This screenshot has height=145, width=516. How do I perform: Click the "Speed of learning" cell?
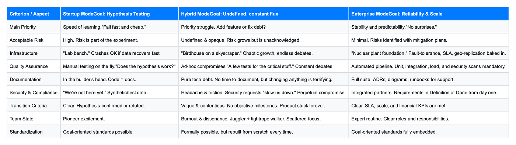(x=119, y=27)
